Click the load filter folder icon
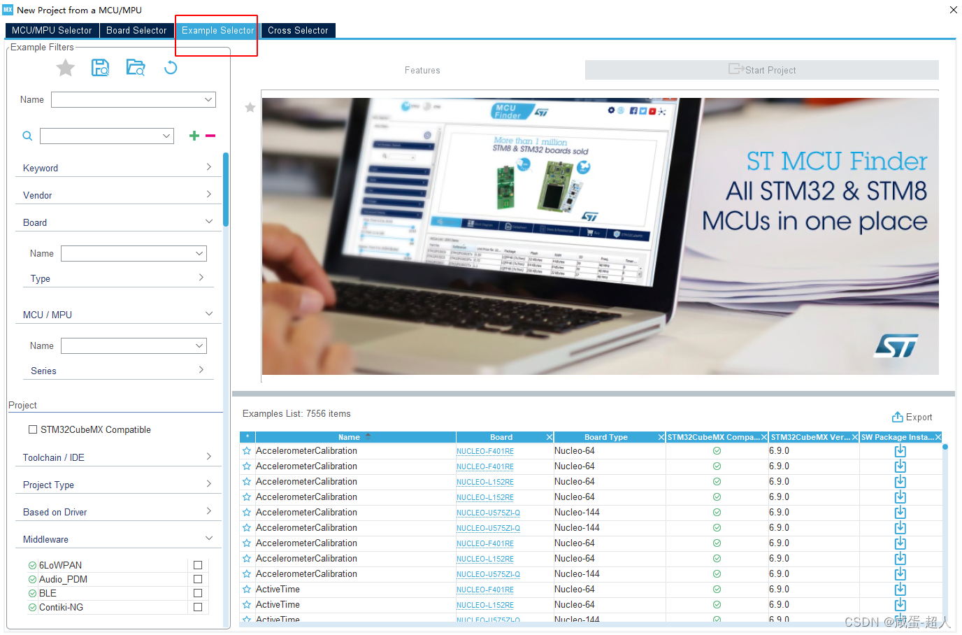Screen dimensions: 962x635 (136, 68)
